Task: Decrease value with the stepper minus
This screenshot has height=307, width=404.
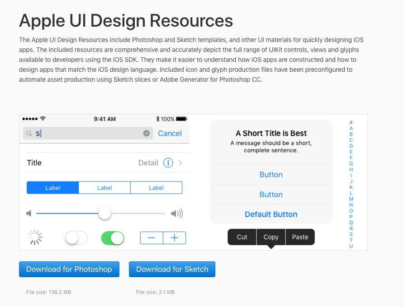Action: coord(152,238)
